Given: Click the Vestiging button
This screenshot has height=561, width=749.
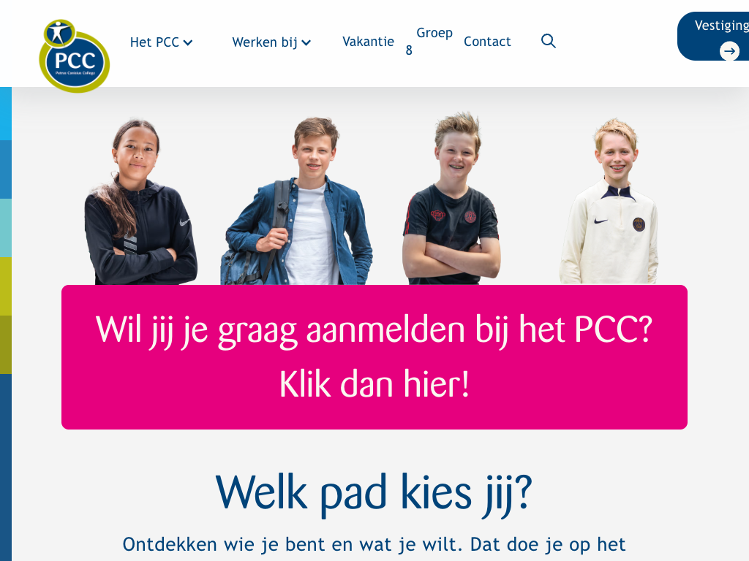Looking at the screenshot, I should tap(713, 37).
